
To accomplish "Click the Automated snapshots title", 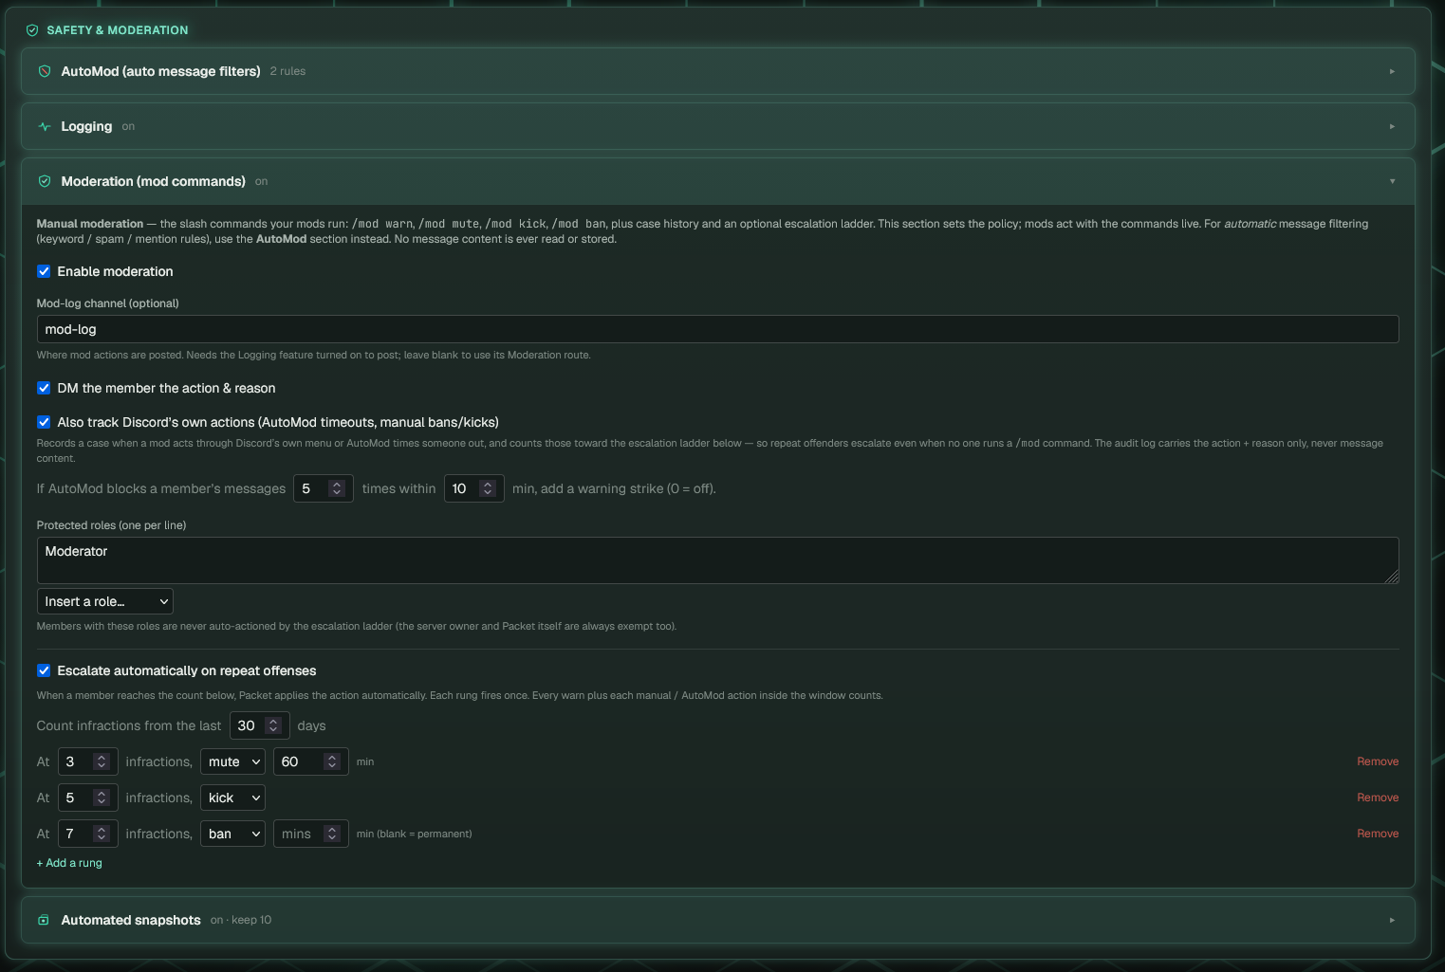I will click(x=131, y=920).
